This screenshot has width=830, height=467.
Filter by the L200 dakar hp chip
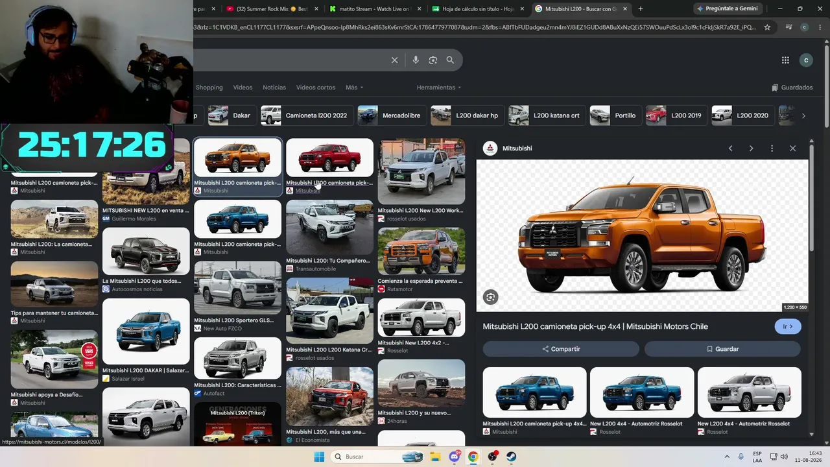468,115
